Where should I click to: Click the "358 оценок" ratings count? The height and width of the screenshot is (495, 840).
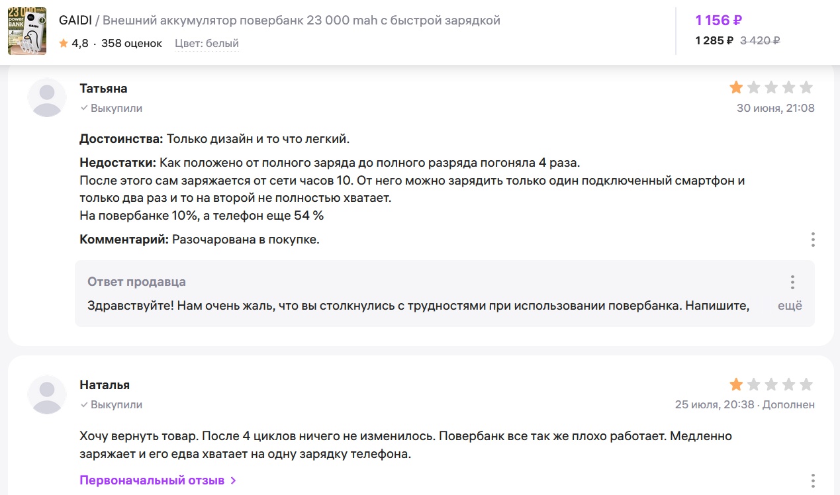pyautogui.click(x=131, y=44)
